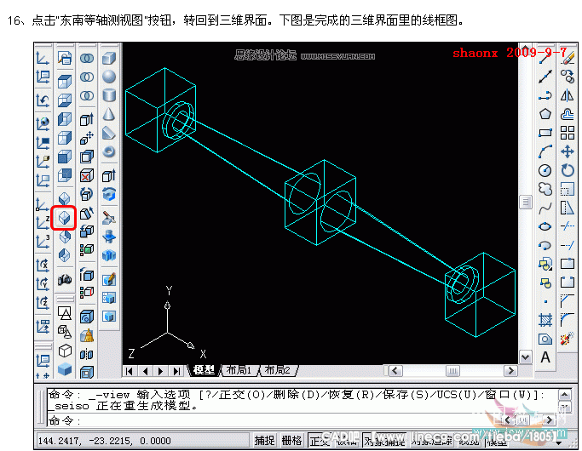The image size is (582, 451).
Task: Select the Color Faces tool
Action: click(x=87, y=249)
